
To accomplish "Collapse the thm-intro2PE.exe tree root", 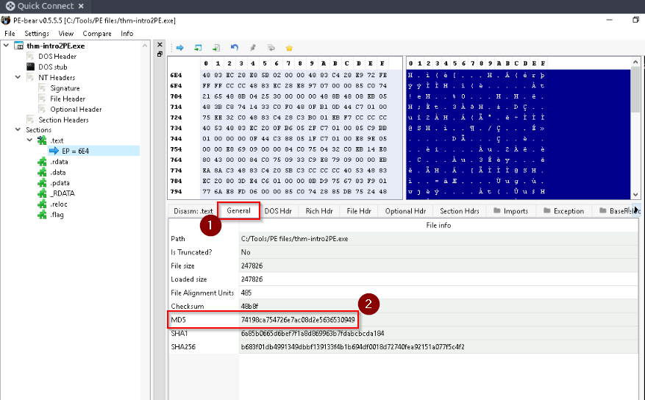I will coord(6,46).
